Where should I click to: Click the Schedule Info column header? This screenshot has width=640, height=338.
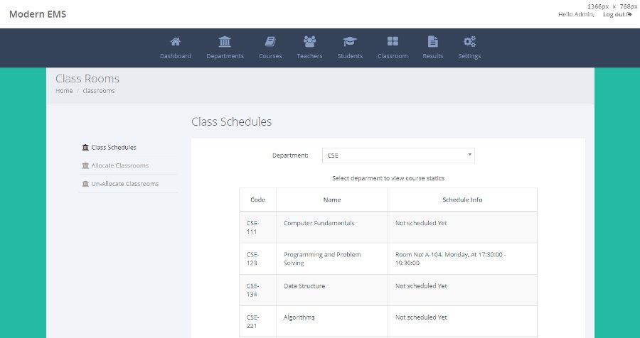tap(462, 200)
